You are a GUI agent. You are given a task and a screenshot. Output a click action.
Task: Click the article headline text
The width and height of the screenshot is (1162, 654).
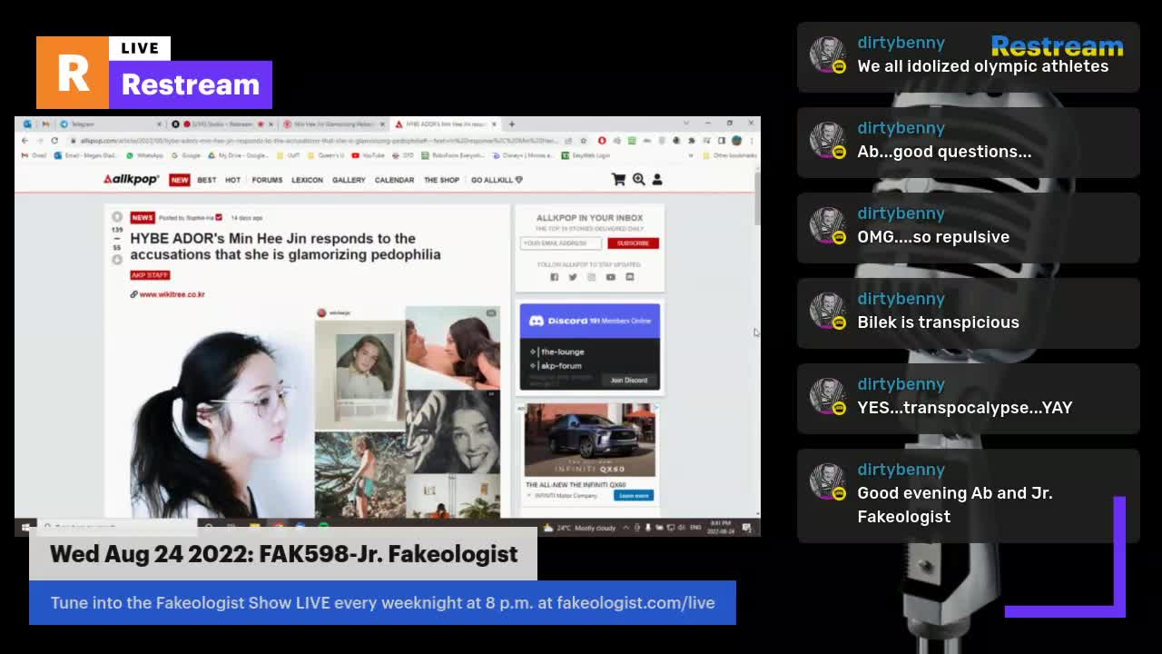pos(285,246)
